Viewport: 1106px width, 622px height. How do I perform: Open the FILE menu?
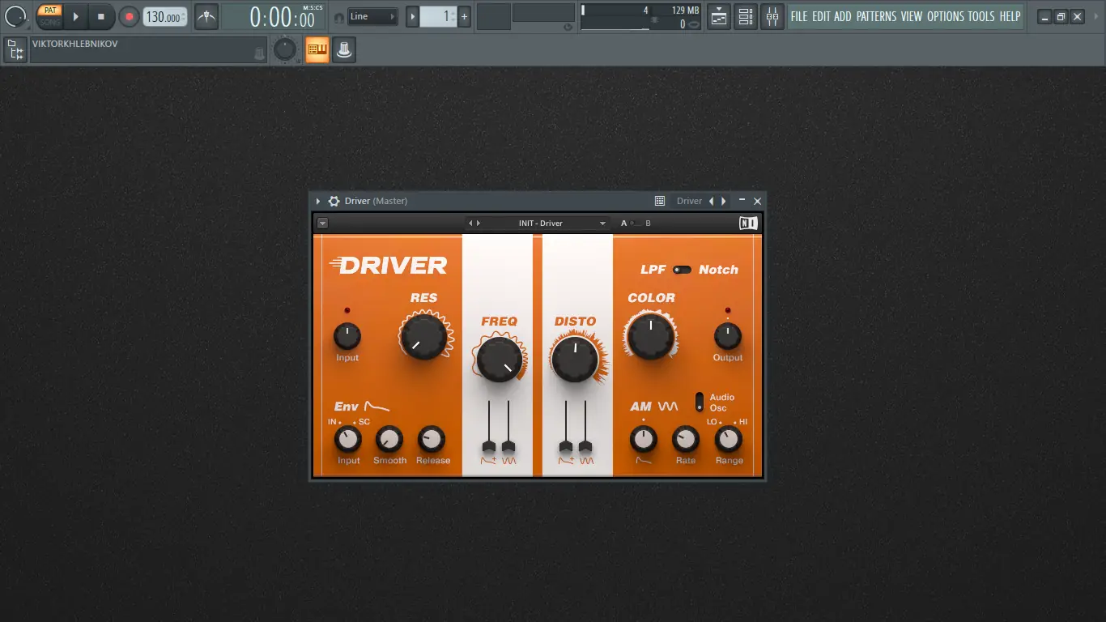(799, 16)
